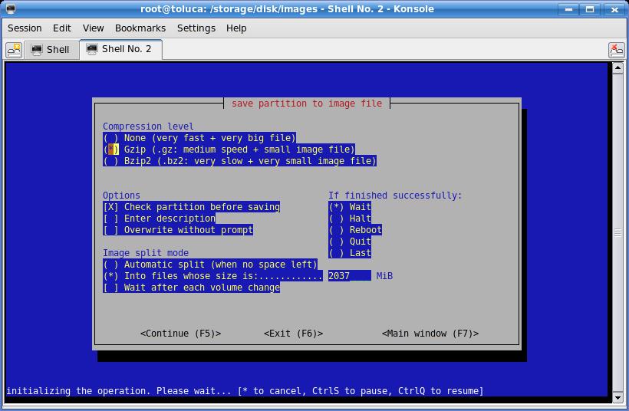Select Bzip2 compression level
The image size is (629, 411).
[109, 161]
